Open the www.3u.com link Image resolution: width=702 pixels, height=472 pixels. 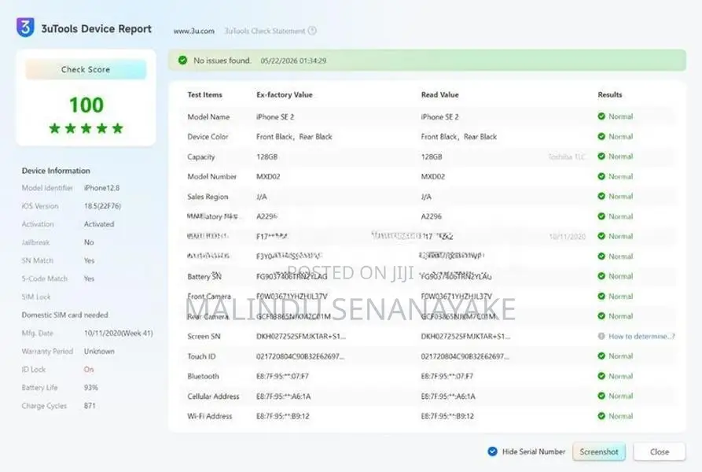tap(194, 31)
